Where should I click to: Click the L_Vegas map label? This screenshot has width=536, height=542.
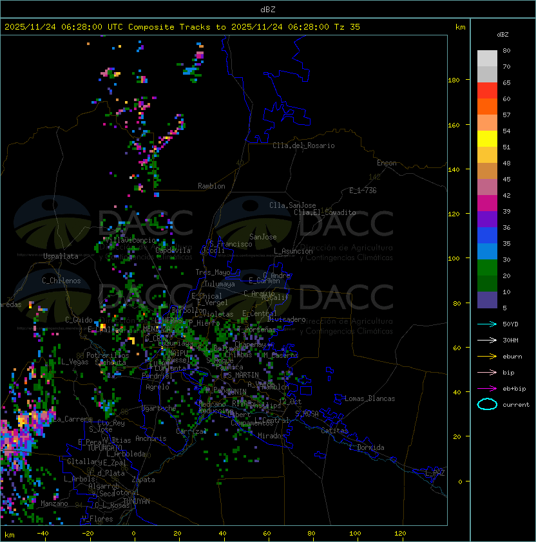75,362
